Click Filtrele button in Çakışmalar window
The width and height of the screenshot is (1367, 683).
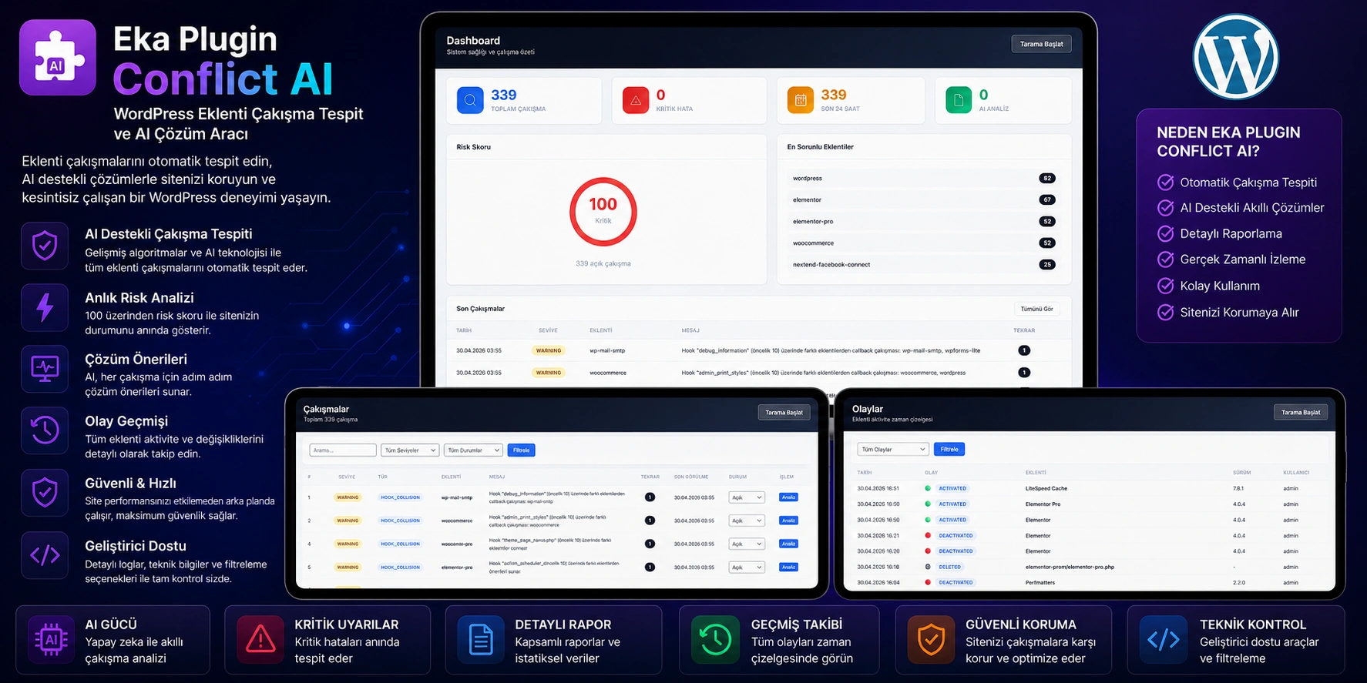[522, 450]
